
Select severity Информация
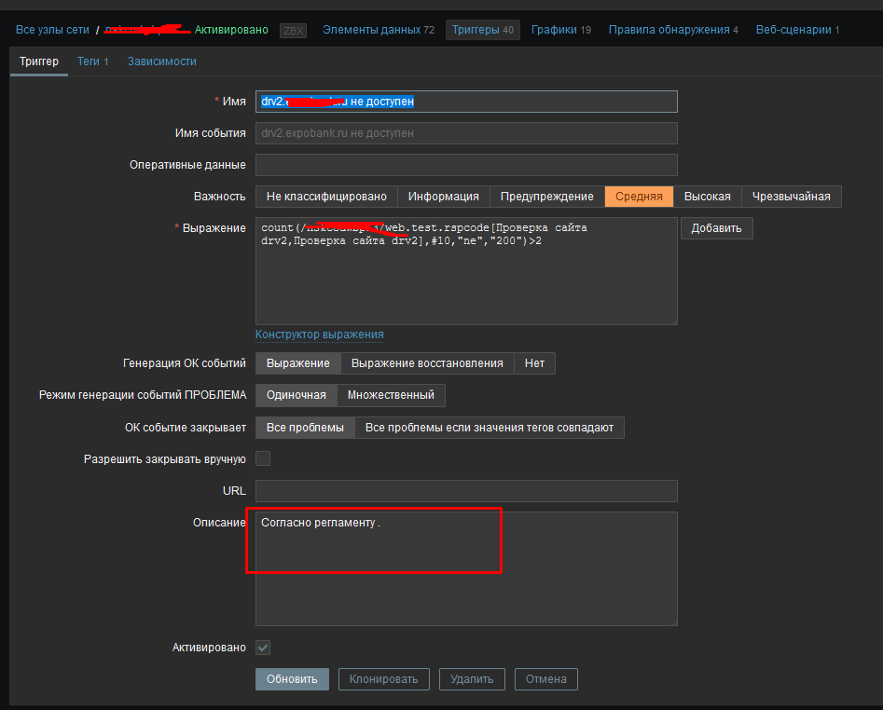(443, 197)
